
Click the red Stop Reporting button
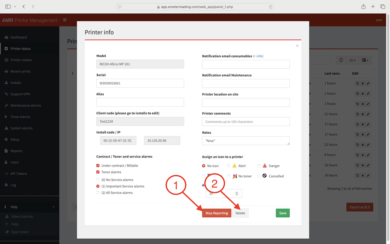click(x=216, y=213)
